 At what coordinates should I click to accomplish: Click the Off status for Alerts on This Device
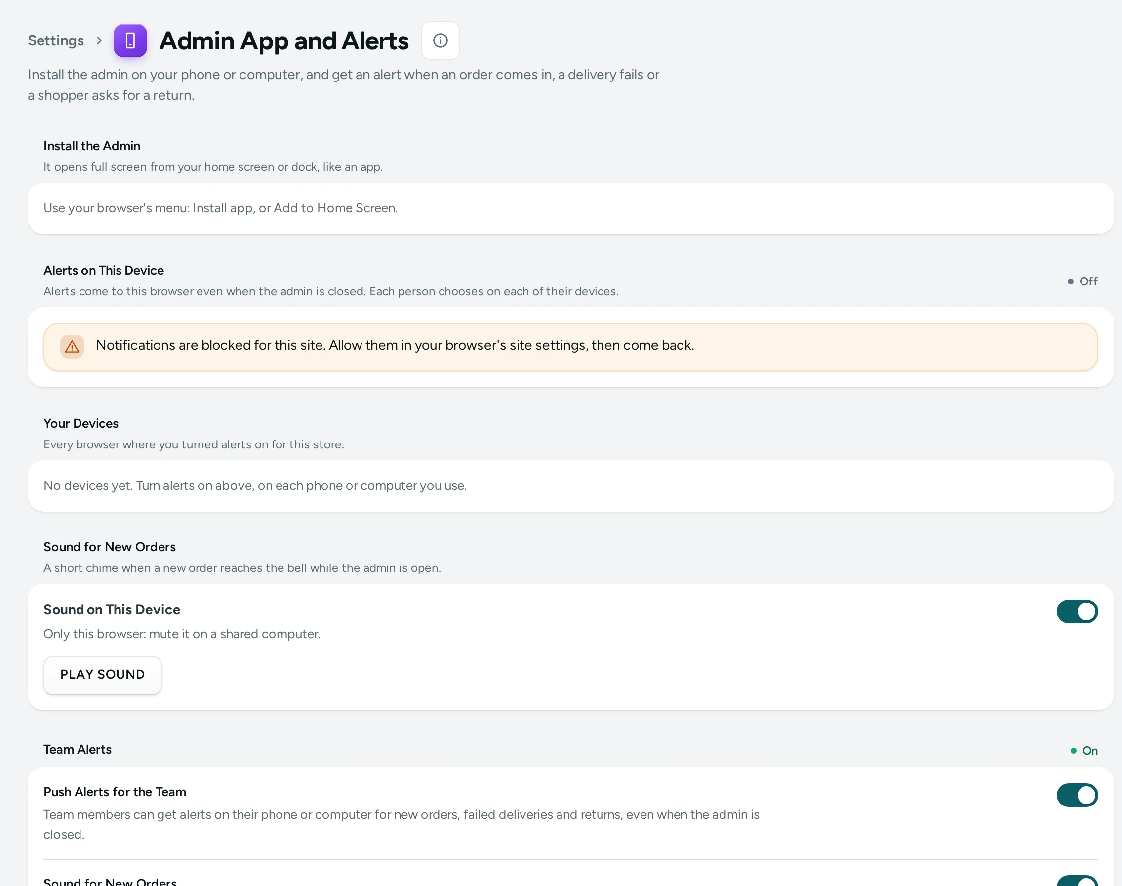point(1082,281)
